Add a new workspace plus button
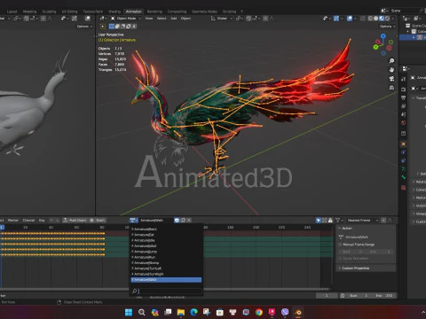The image size is (426, 319). [x=241, y=12]
